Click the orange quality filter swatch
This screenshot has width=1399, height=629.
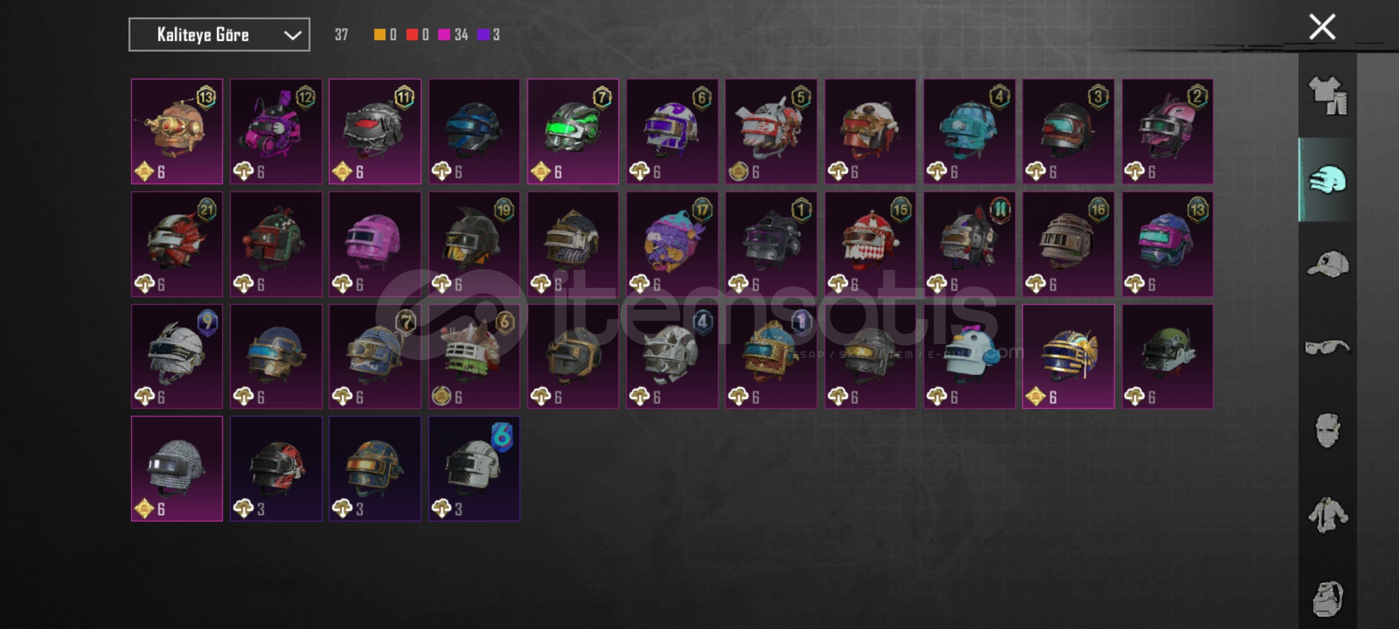(x=379, y=35)
